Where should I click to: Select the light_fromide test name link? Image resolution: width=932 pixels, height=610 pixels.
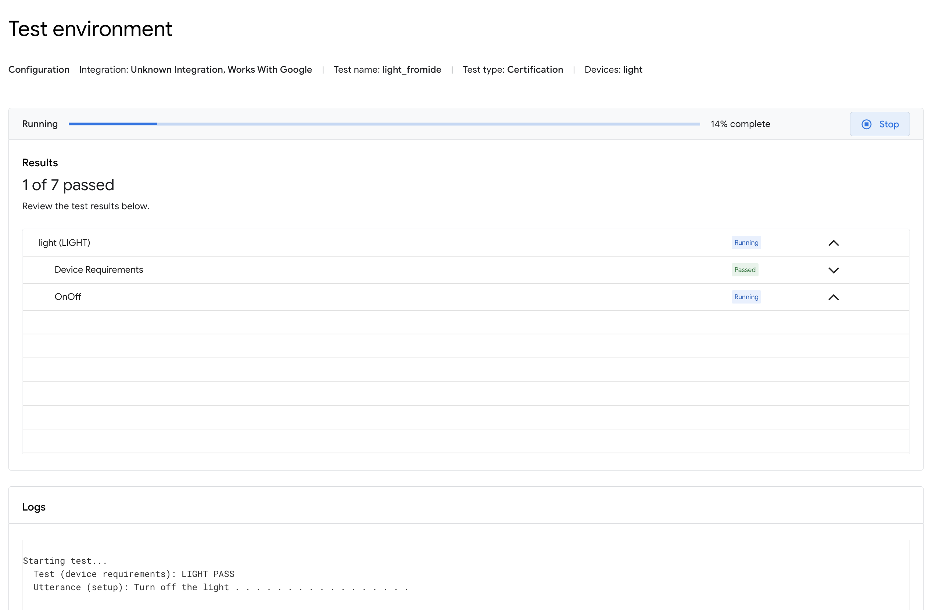(412, 69)
